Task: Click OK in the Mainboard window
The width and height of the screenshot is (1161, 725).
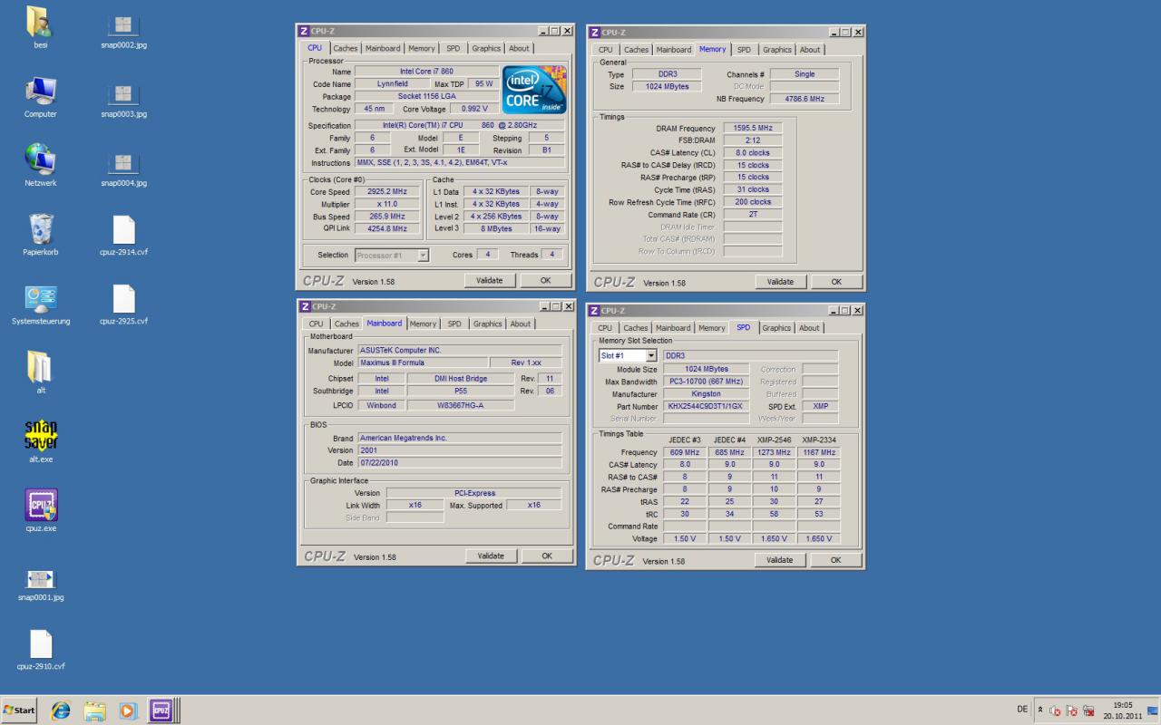Action: pos(547,556)
